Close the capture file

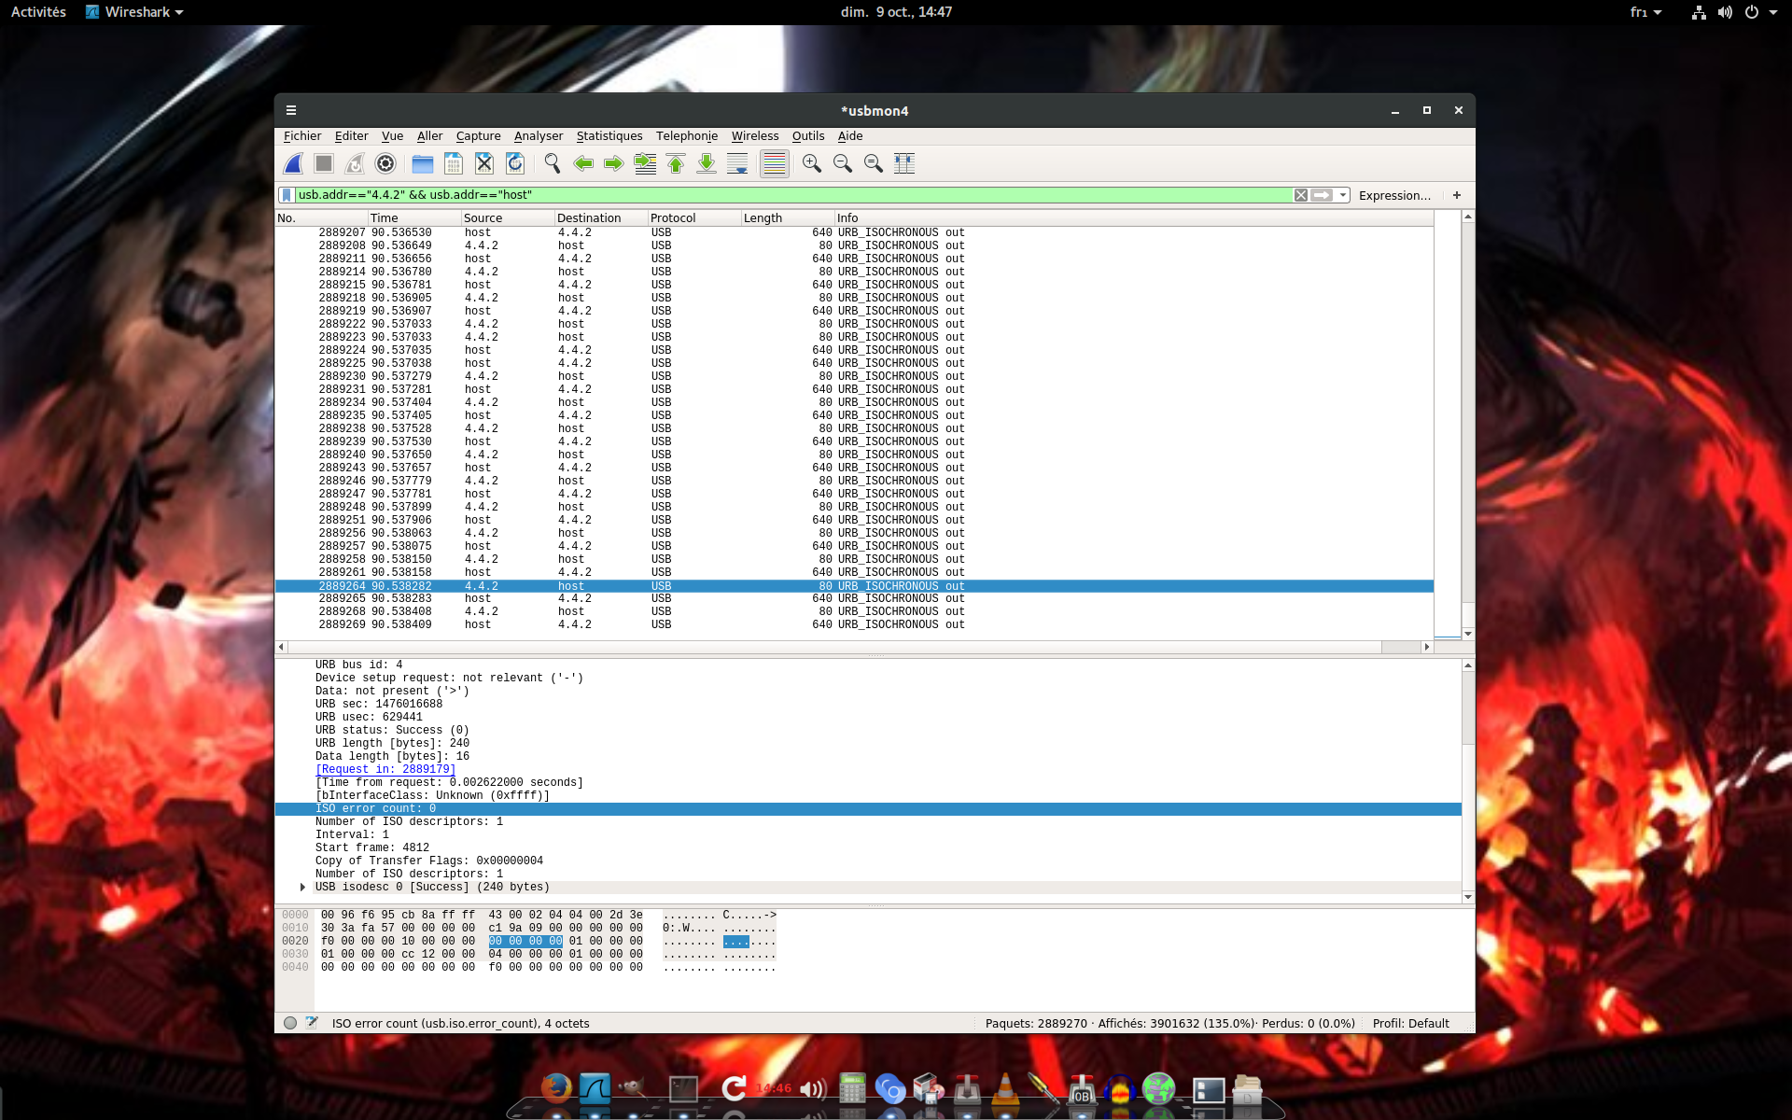point(484,164)
